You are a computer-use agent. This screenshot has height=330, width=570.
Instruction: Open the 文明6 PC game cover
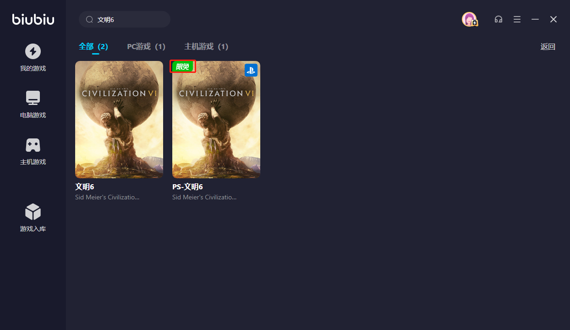coord(119,120)
